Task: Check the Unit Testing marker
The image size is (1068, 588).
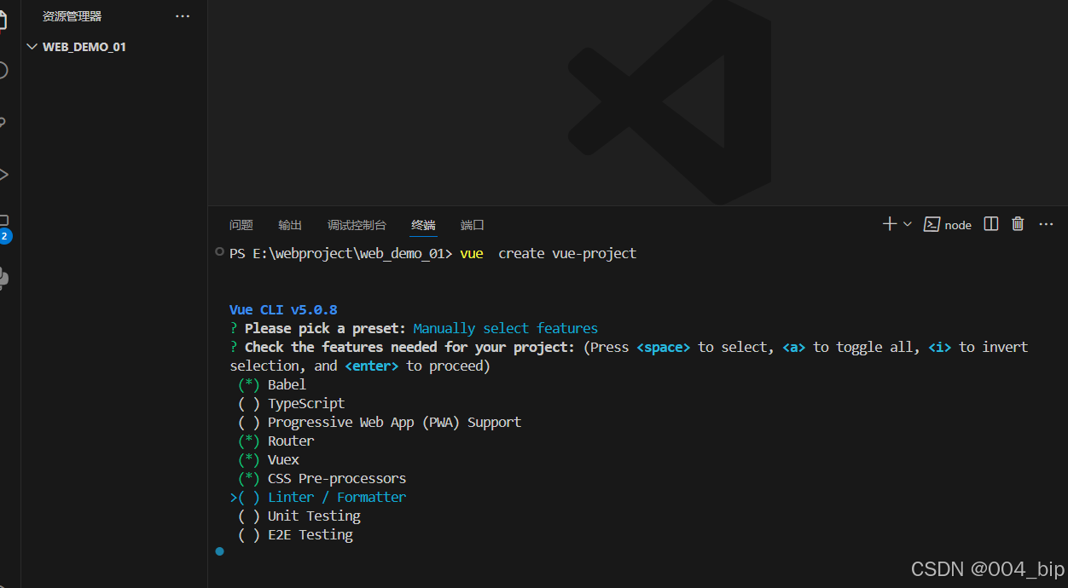Action: click(x=249, y=516)
